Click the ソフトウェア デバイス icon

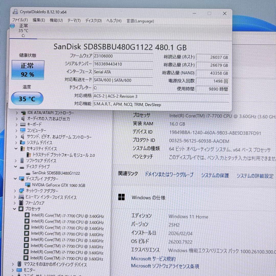[22, 160]
